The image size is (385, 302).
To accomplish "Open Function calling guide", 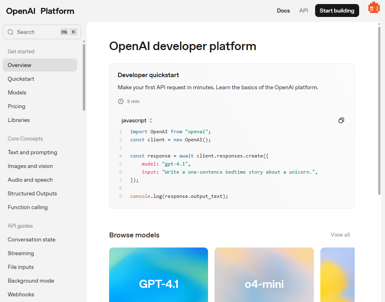I will point(28,207).
